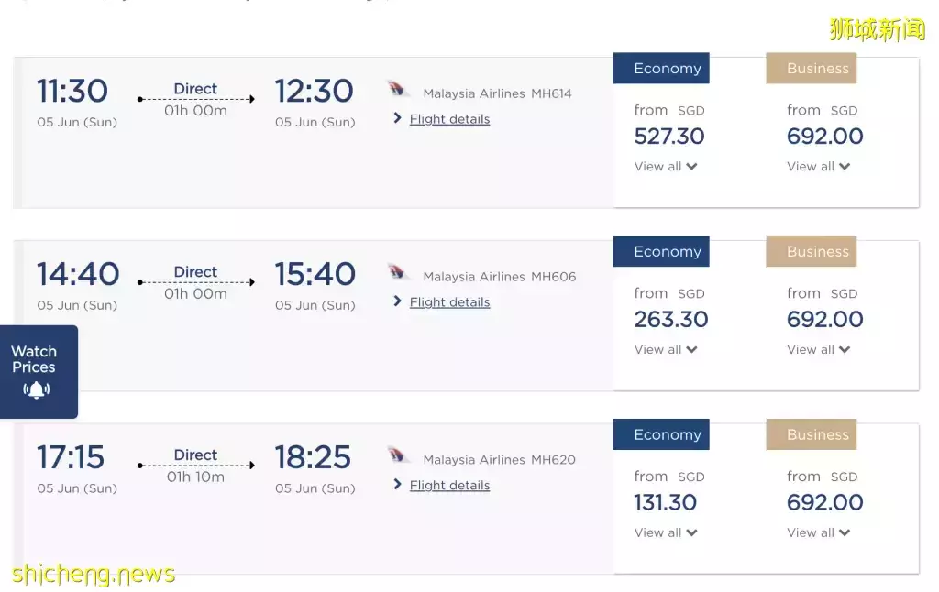Viewport: 939px width, 592px height.
Task: Click Malaysia Airlines logo for flight MH614
Action: click(399, 90)
